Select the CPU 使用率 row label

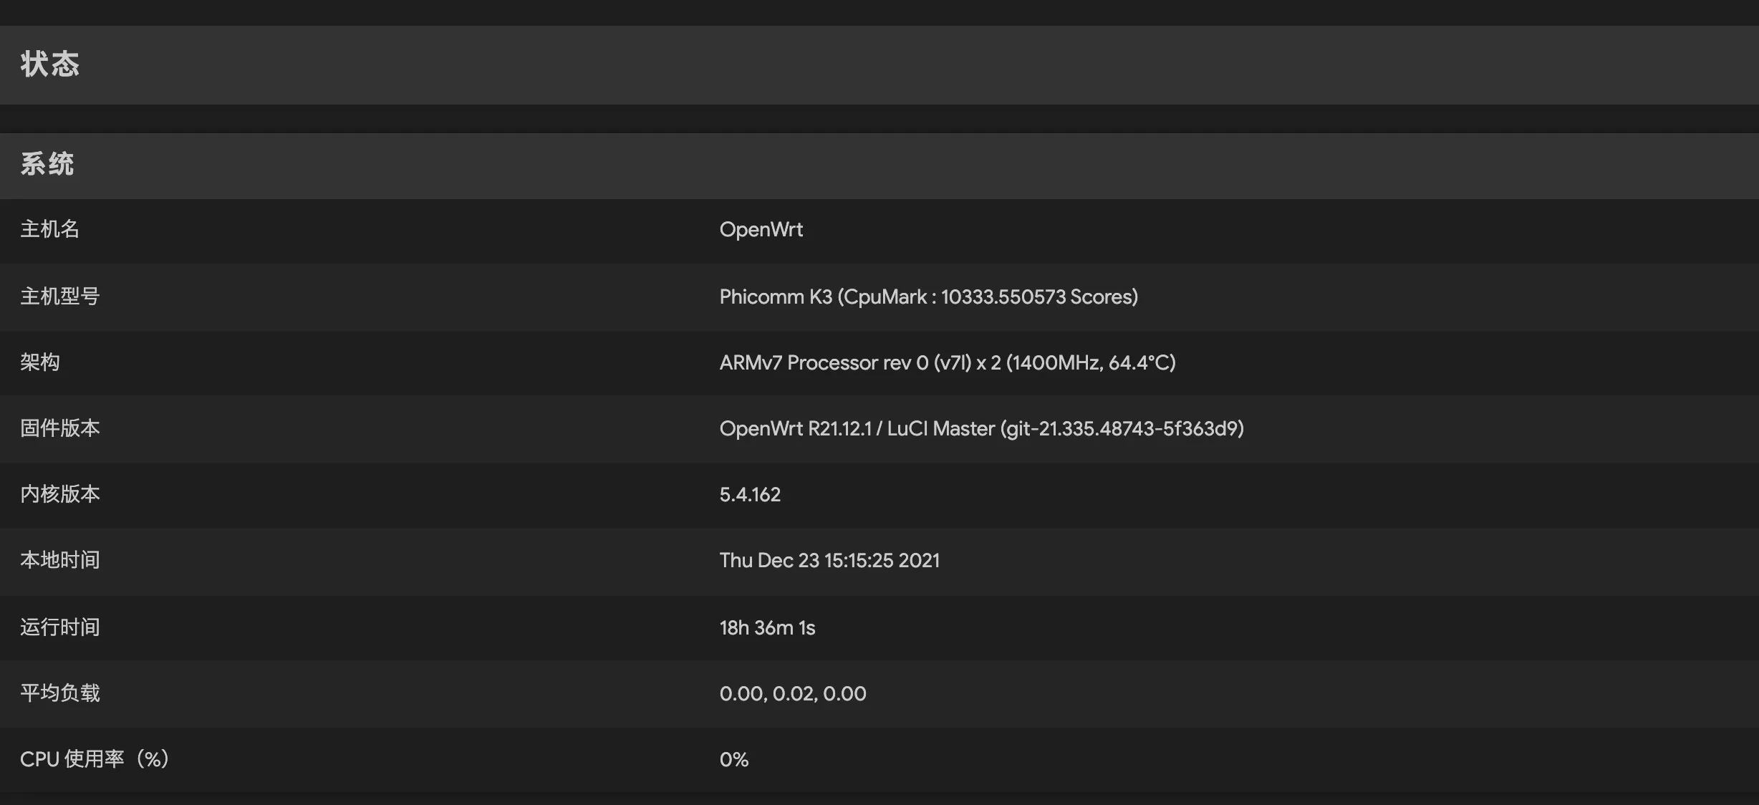coord(94,759)
